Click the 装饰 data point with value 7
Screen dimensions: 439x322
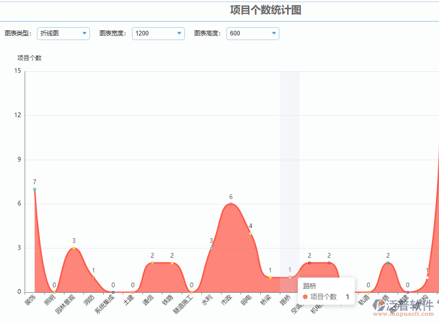tap(34, 189)
